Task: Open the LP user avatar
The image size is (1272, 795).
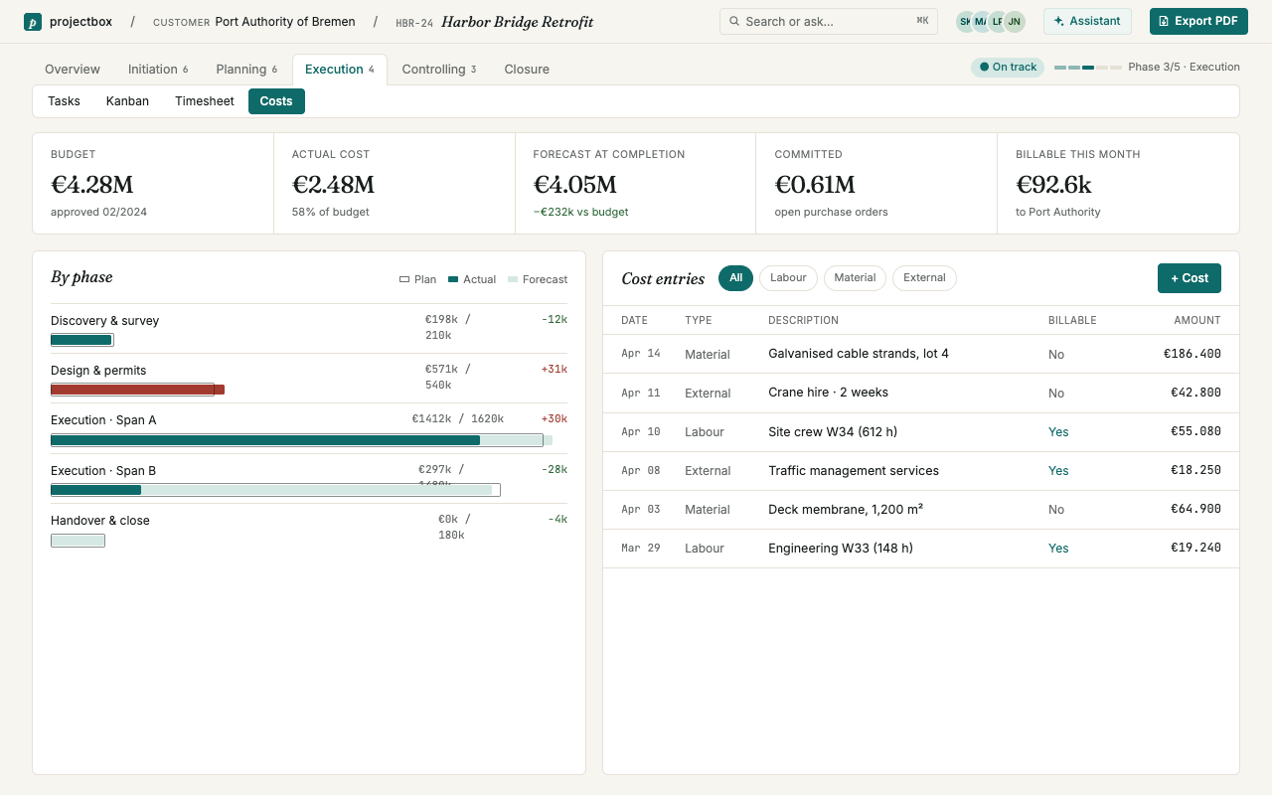Action: click(998, 22)
